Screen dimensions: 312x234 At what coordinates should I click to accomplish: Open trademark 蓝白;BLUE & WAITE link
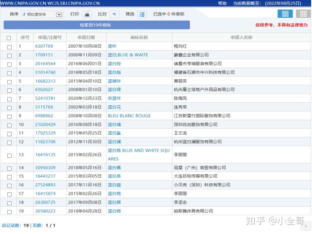128,55
